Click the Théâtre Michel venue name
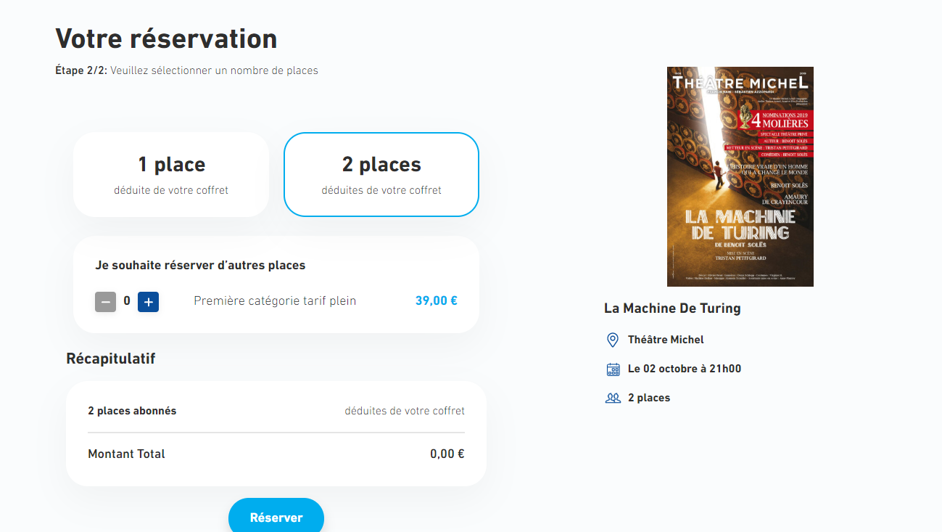This screenshot has width=942, height=532. click(666, 340)
